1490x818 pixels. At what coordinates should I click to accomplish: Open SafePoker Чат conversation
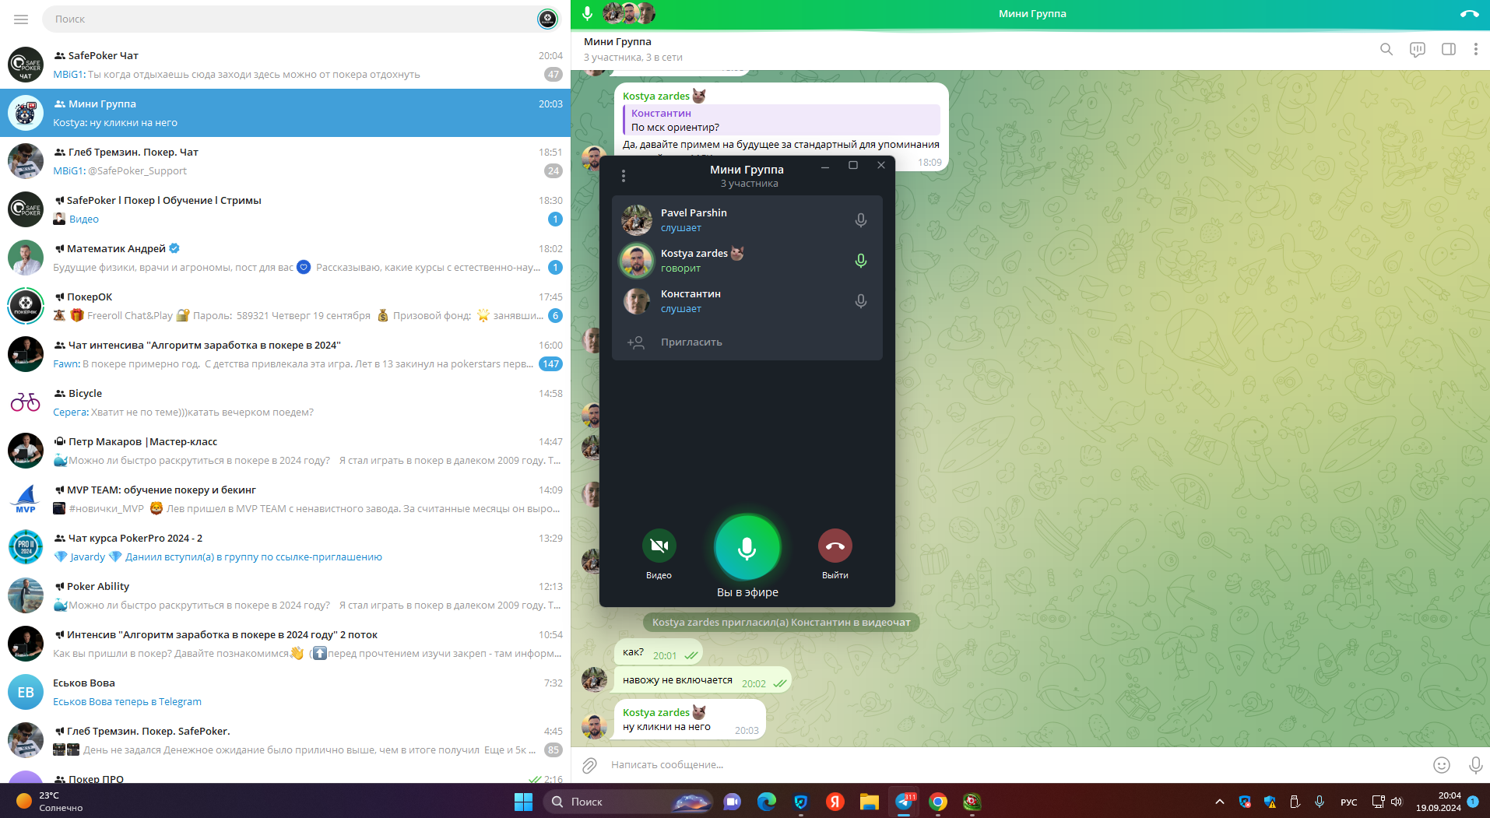pos(285,65)
